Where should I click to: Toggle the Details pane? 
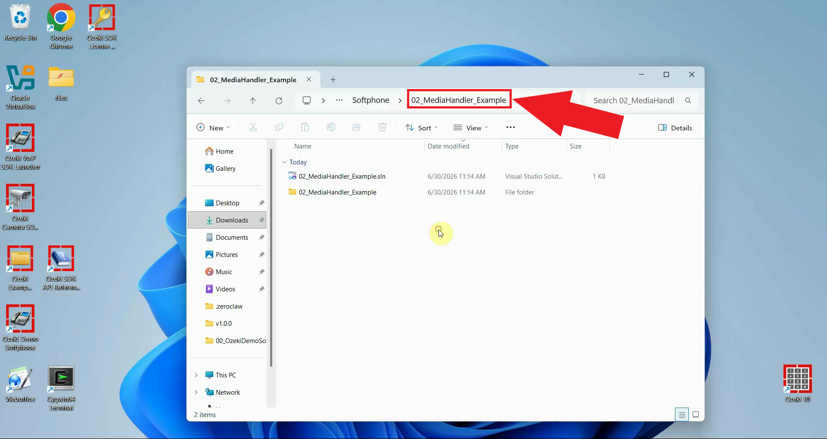coord(675,128)
